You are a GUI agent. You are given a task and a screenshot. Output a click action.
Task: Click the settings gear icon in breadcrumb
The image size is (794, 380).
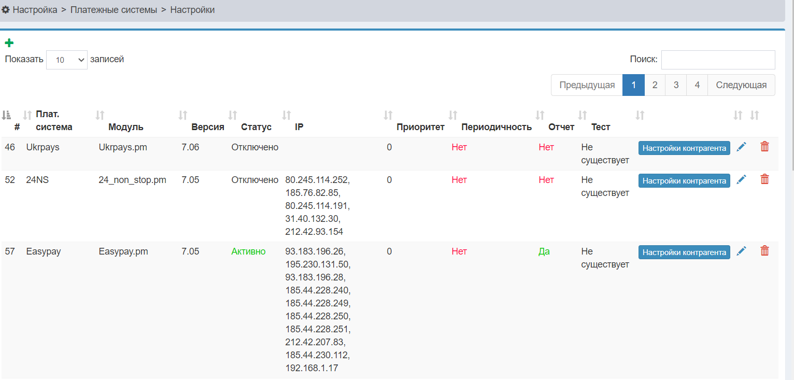tap(6, 10)
